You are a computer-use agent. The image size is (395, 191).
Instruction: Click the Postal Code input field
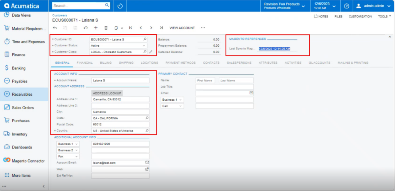[x=120, y=125]
